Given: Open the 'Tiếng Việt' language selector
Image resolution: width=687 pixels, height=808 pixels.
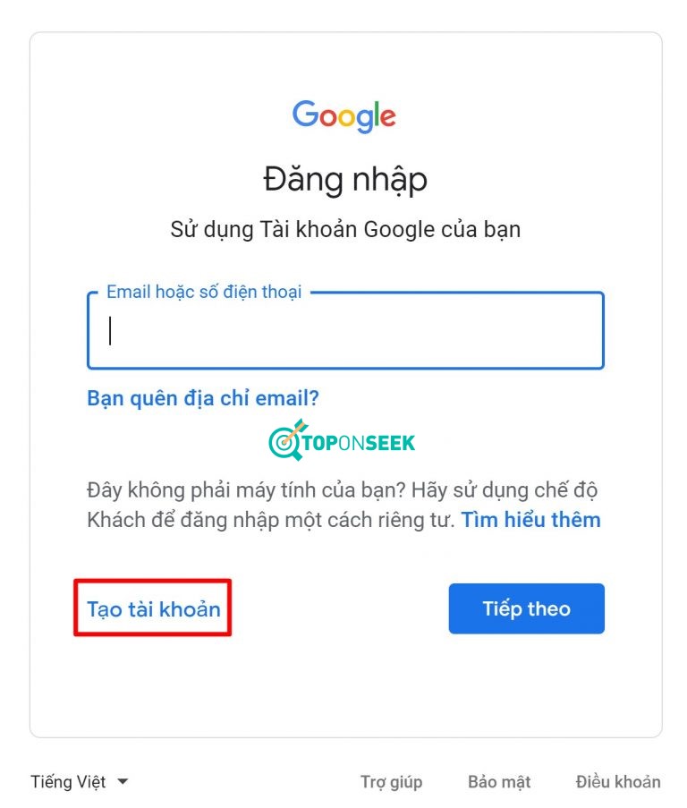Looking at the screenshot, I should (80, 782).
